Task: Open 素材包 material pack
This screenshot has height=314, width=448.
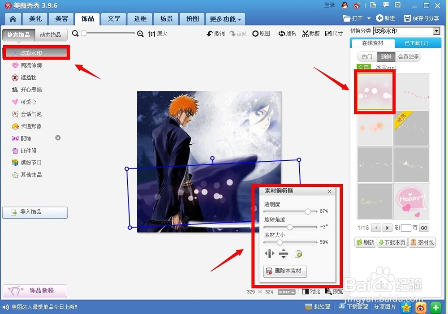Action: tap(422, 243)
